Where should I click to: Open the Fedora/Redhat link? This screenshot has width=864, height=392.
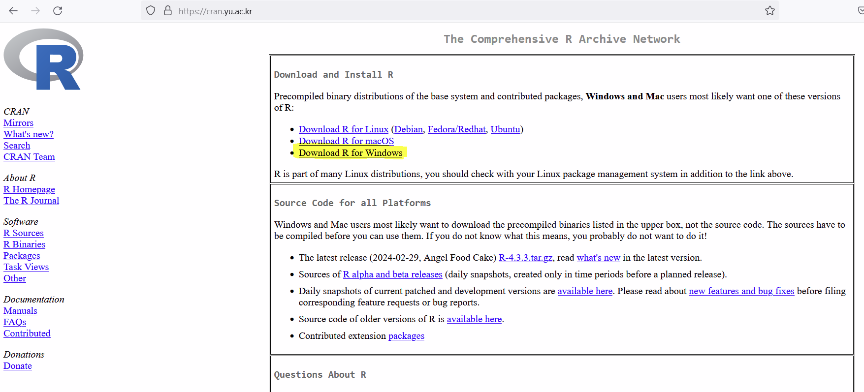pyautogui.click(x=457, y=129)
